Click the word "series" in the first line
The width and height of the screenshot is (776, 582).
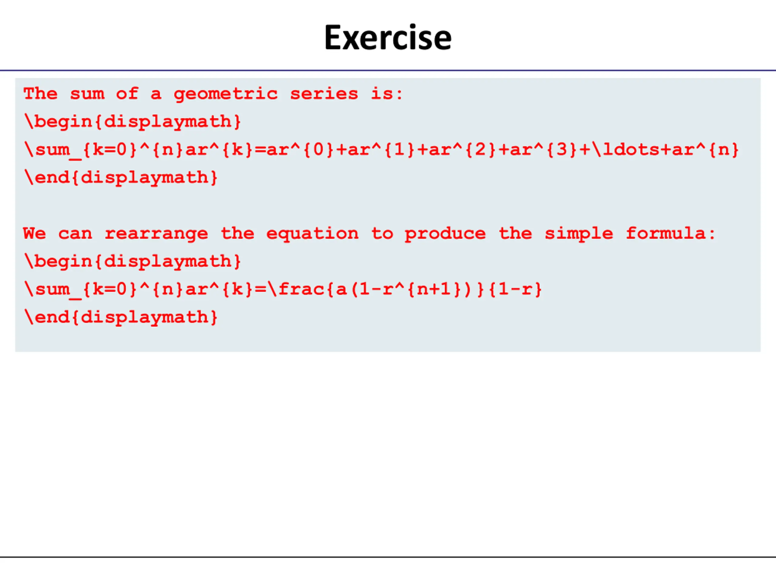point(324,94)
